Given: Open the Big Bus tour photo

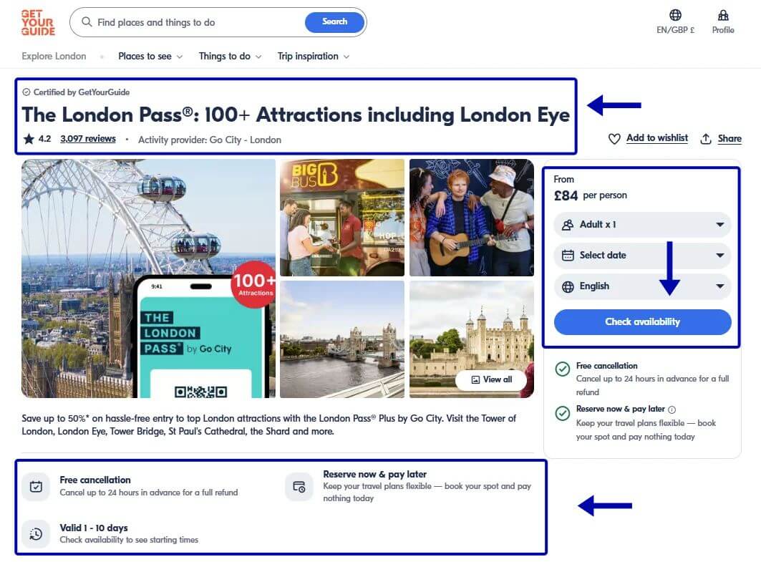Looking at the screenshot, I should point(342,218).
